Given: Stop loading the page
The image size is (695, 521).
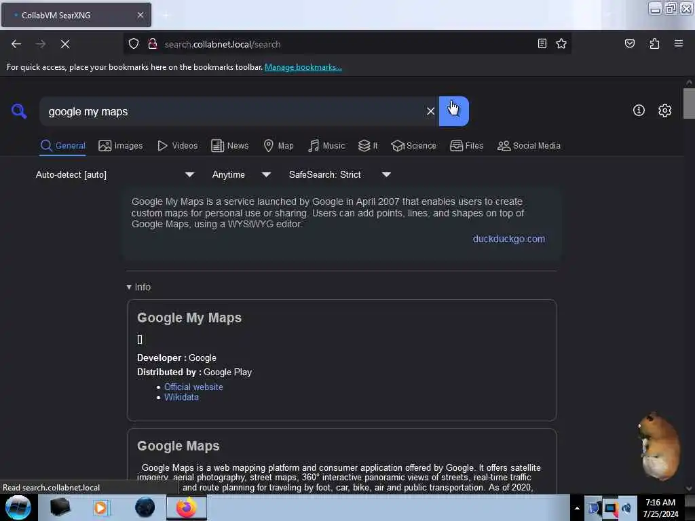Looking at the screenshot, I should coord(65,44).
